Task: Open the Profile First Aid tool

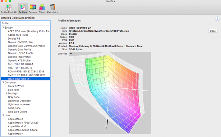Action: [x=9, y=9]
